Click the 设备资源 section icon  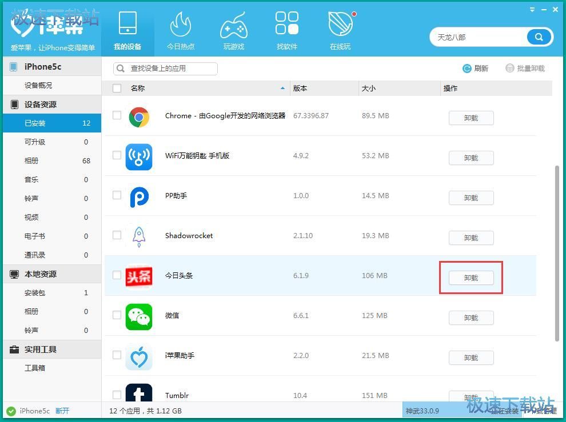pyautogui.click(x=14, y=105)
